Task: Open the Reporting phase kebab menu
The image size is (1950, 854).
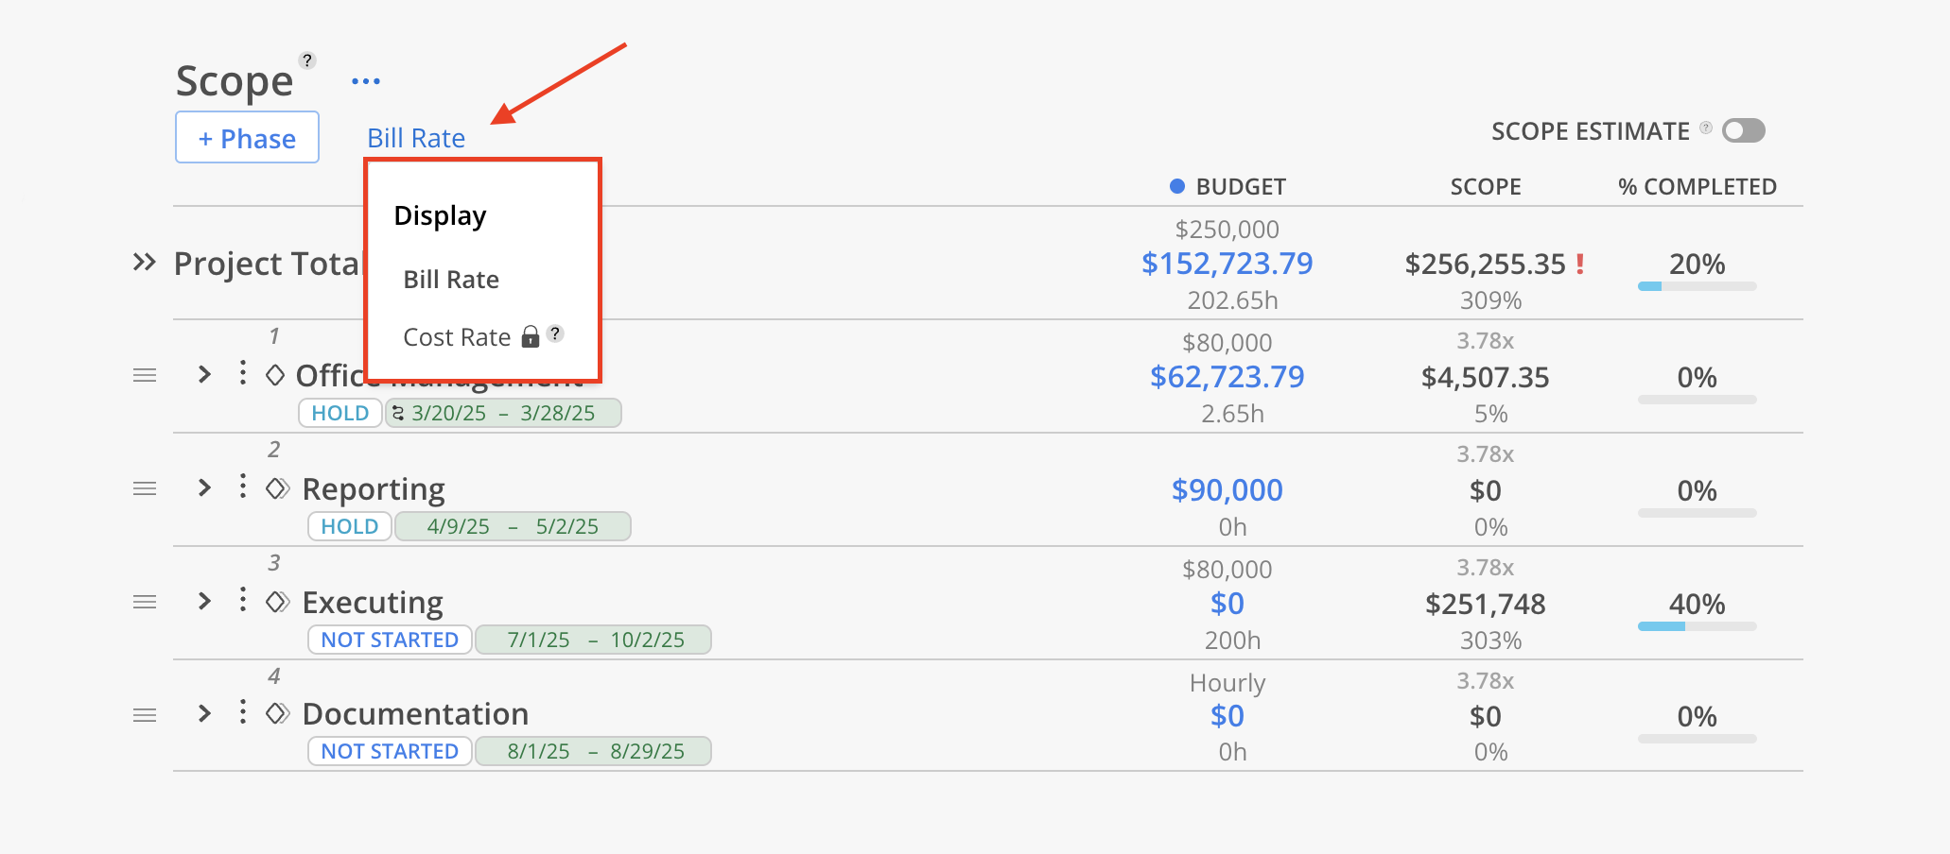Action: (243, 487)
